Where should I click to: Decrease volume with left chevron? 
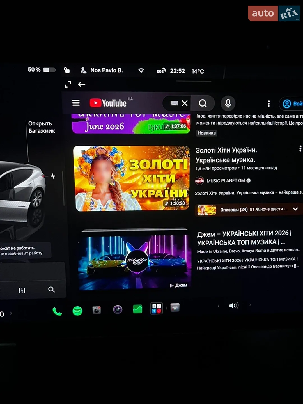click(219, 306)
